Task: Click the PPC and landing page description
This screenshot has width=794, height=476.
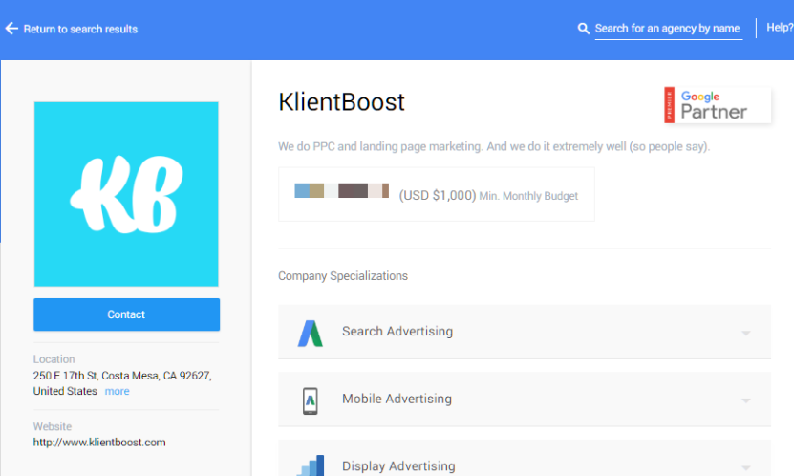Action: pos(494,147)
